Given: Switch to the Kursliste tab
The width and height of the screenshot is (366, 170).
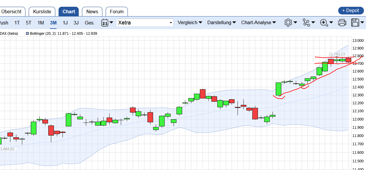Looking at the screenshot, I should tap(42, 11).
